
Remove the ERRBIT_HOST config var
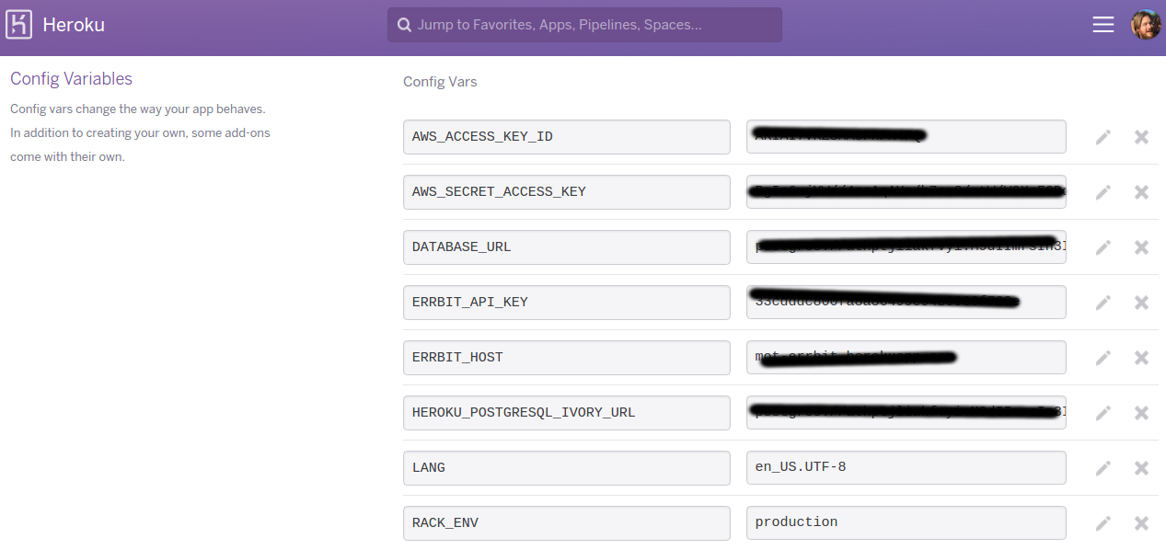(x=1141, y=358)
